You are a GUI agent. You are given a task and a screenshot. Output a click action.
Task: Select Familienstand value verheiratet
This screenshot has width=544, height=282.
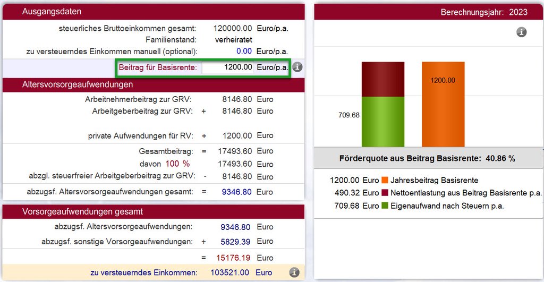(234, 39)
